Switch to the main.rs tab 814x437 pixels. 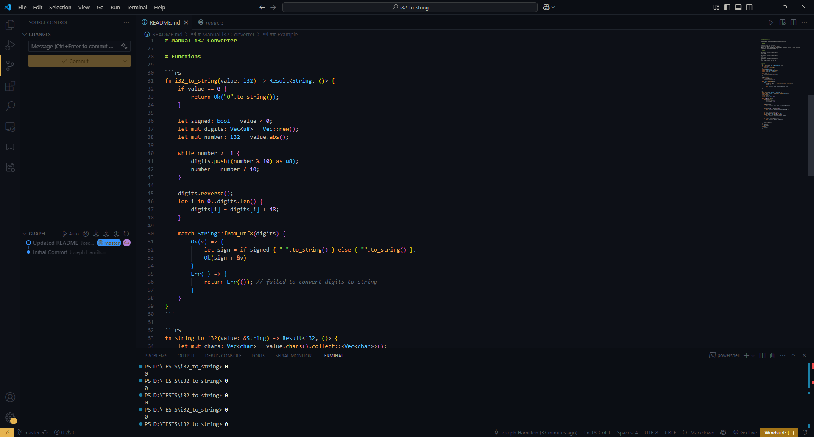tap(215, 22)
